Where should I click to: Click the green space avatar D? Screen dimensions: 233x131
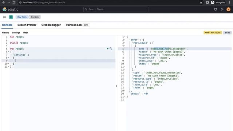[x=11, y=17]
